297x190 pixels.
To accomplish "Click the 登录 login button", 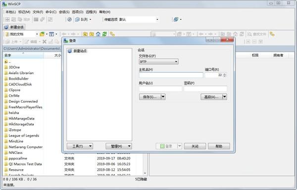I will pos(166,146).
